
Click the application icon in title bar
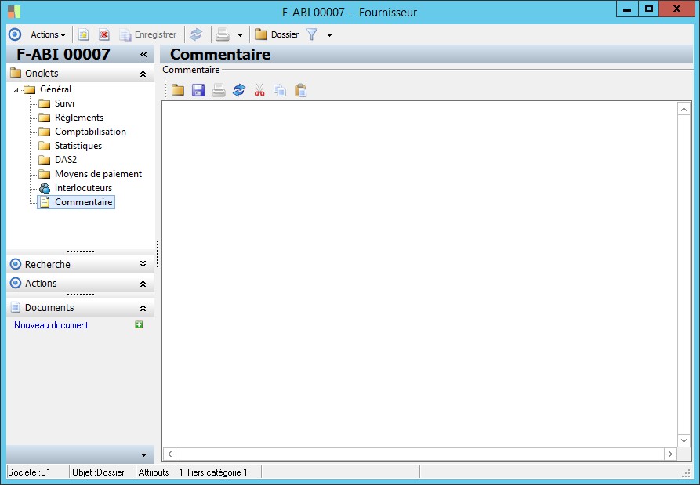(14, 12)
